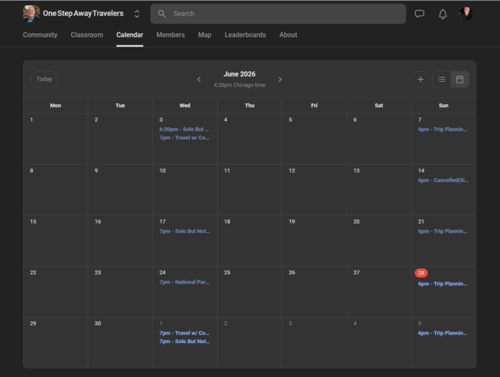Viewport: 500px width, 377px height.
Task: Go to the previous month
Action: pyautogui.click(x=199, y=79)
